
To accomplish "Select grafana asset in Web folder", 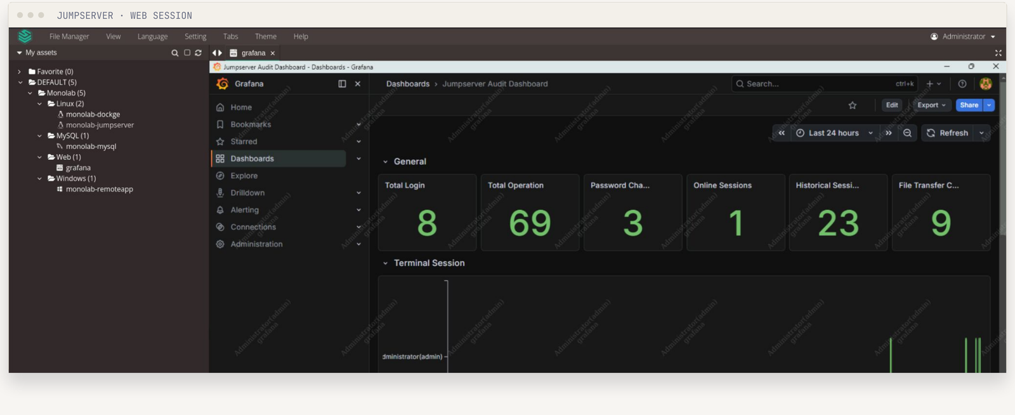I will 78,168.
